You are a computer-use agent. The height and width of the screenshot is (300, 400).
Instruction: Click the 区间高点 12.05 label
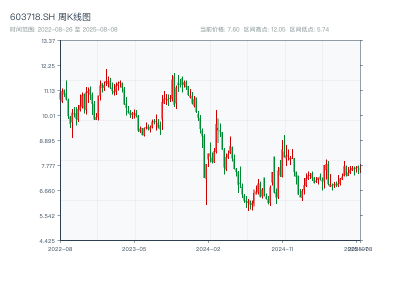[264, 29]
